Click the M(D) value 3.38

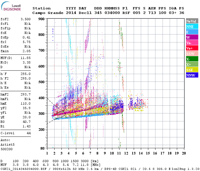click(27, 62)
